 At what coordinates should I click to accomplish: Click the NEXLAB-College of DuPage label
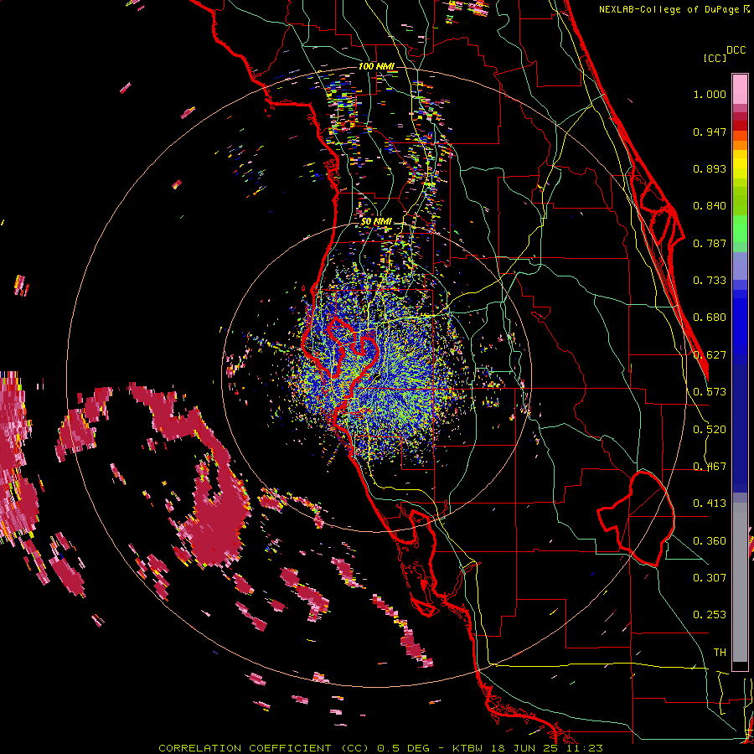coord(670,9)
